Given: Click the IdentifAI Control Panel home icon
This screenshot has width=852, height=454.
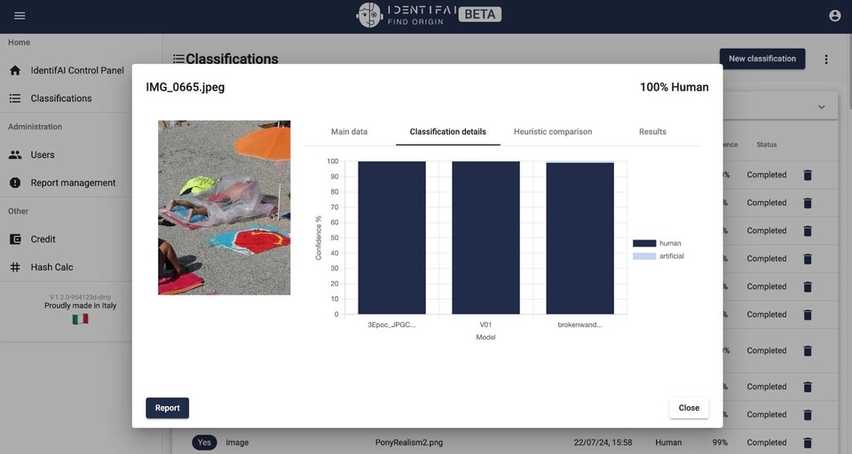Looking at the screenshot, I should click(15, 70).
